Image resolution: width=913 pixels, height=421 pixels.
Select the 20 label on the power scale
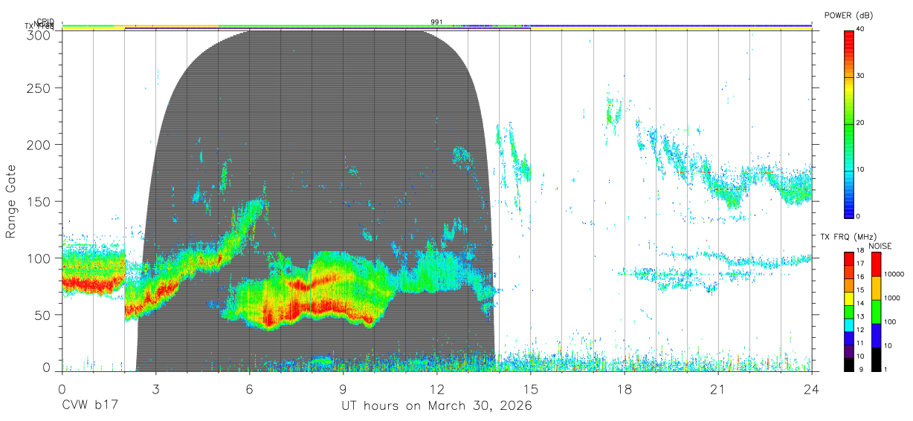pyautogui.click(x=859, y=123)
